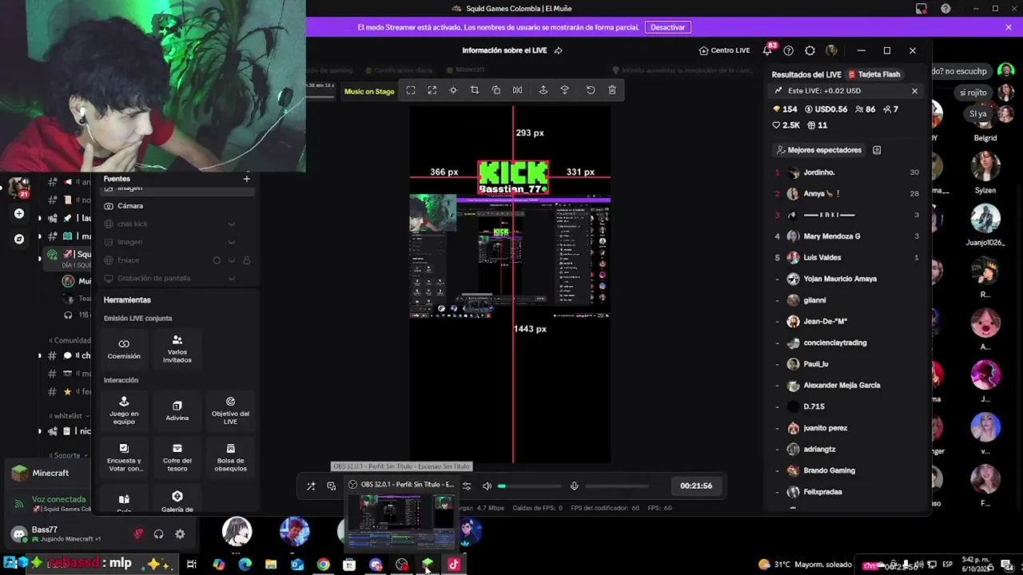
Task: Open TikTok LIVE Studio taskbar icon
Action: [x=454, y=565]
